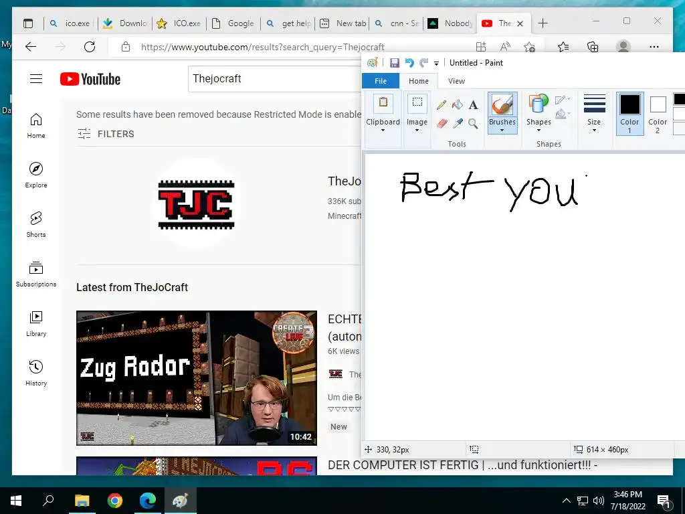Open YouTube History in sidebar
The height and width of the screenshot is (514, 685).
(36, 373)
